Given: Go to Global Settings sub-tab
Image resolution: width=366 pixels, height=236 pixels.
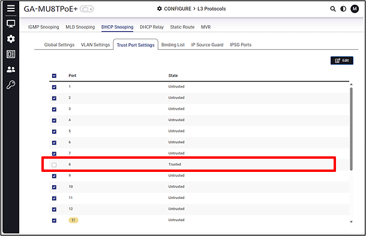Looking at the screenshot, I should coord(59,45).
